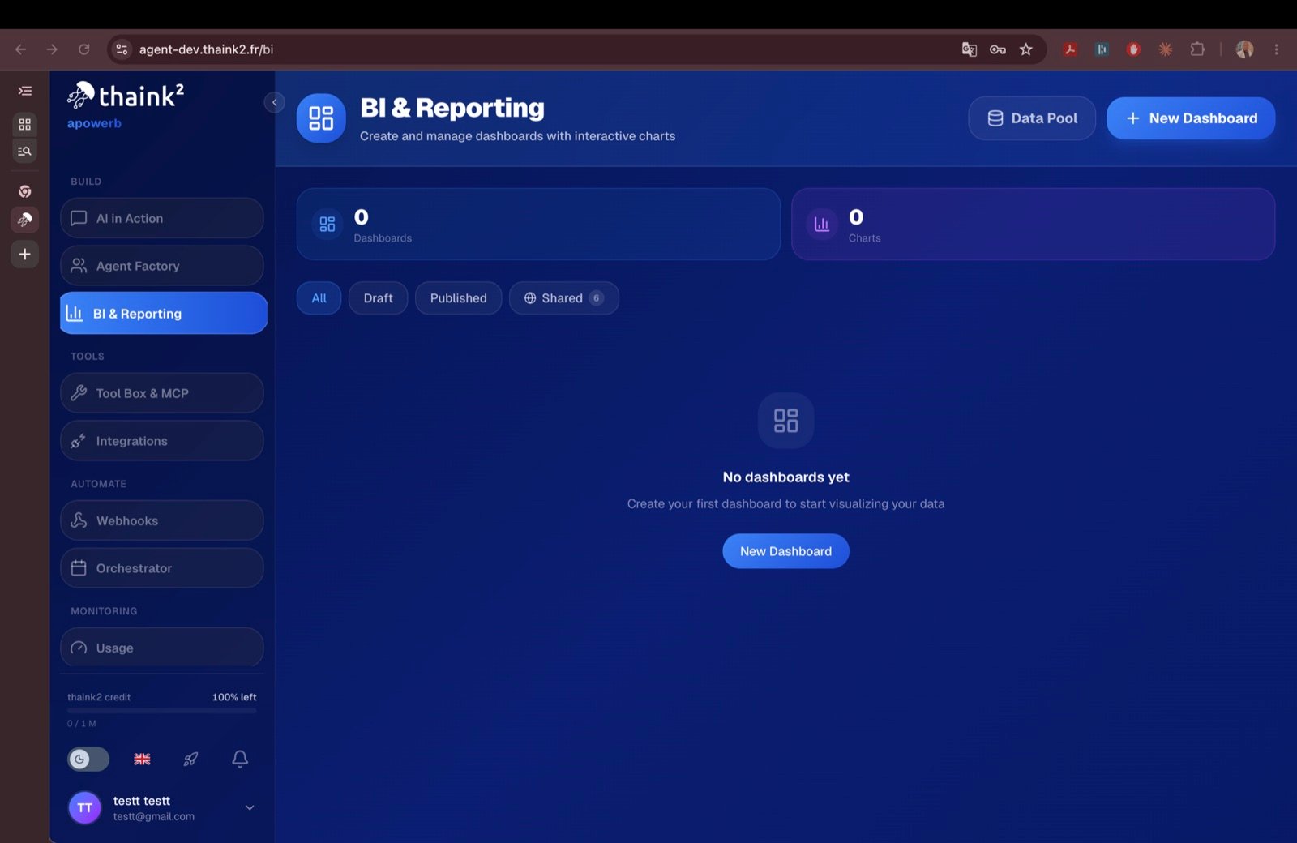
Task: Open notifications bell
Action: click(x=240, y=759)
